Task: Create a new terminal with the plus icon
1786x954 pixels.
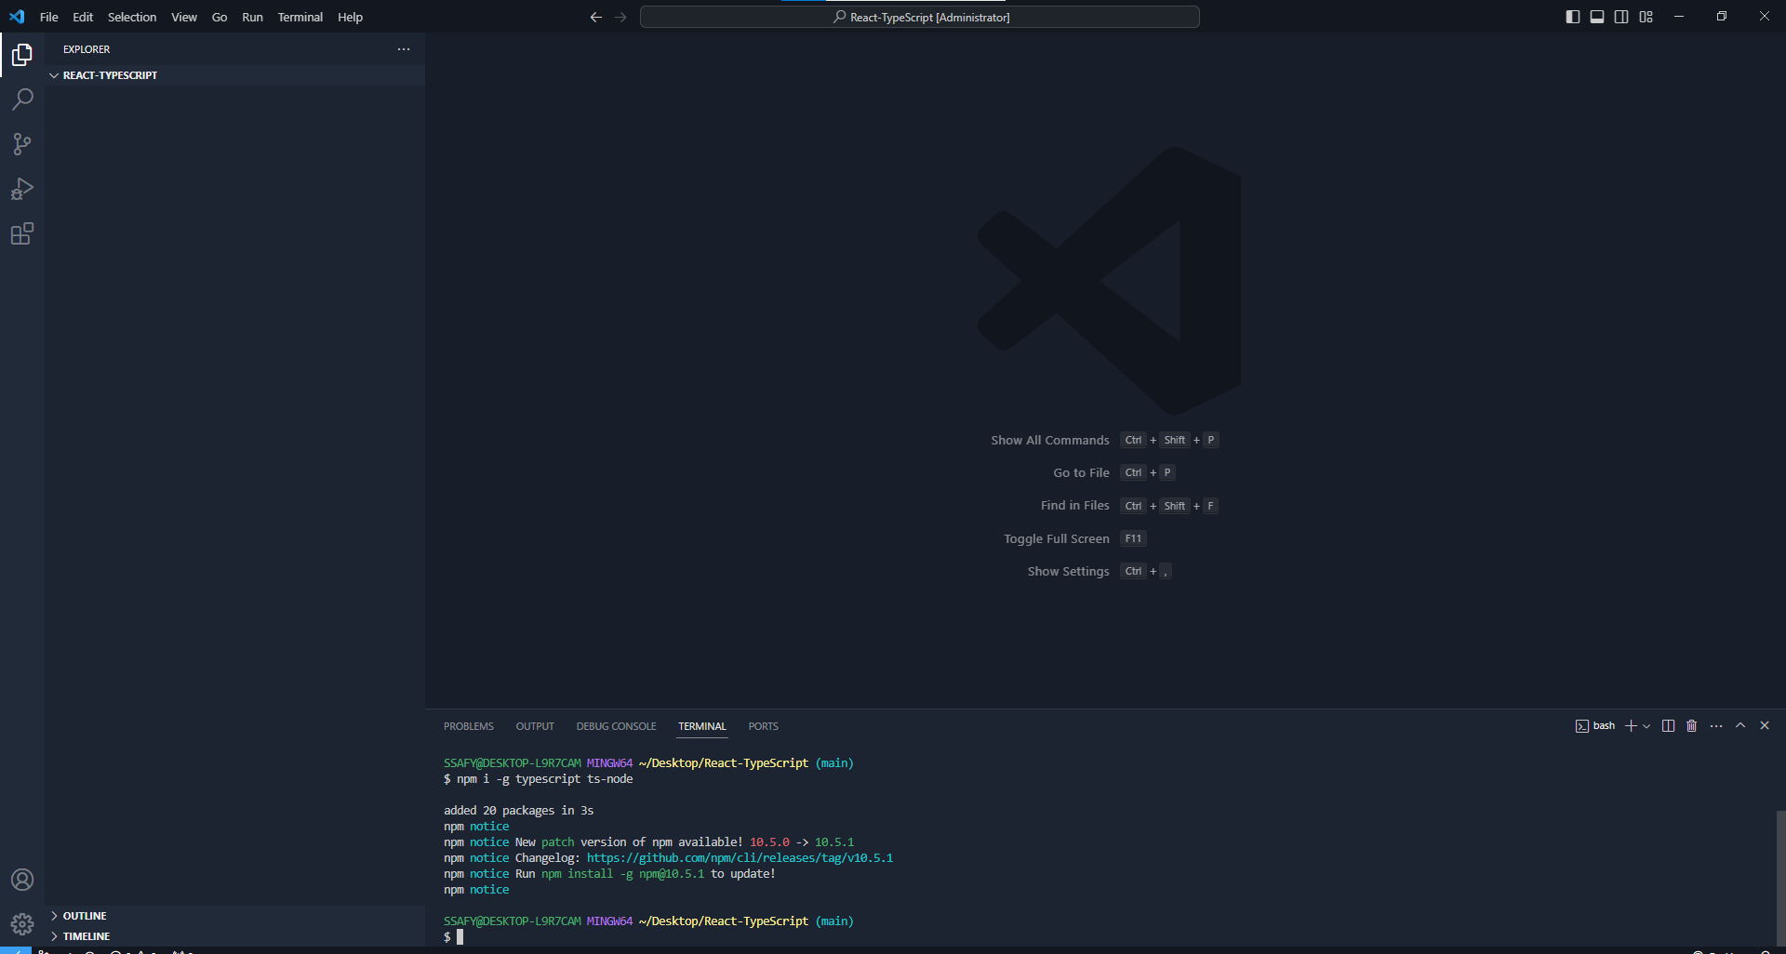Action: [x=1631, y=726]
